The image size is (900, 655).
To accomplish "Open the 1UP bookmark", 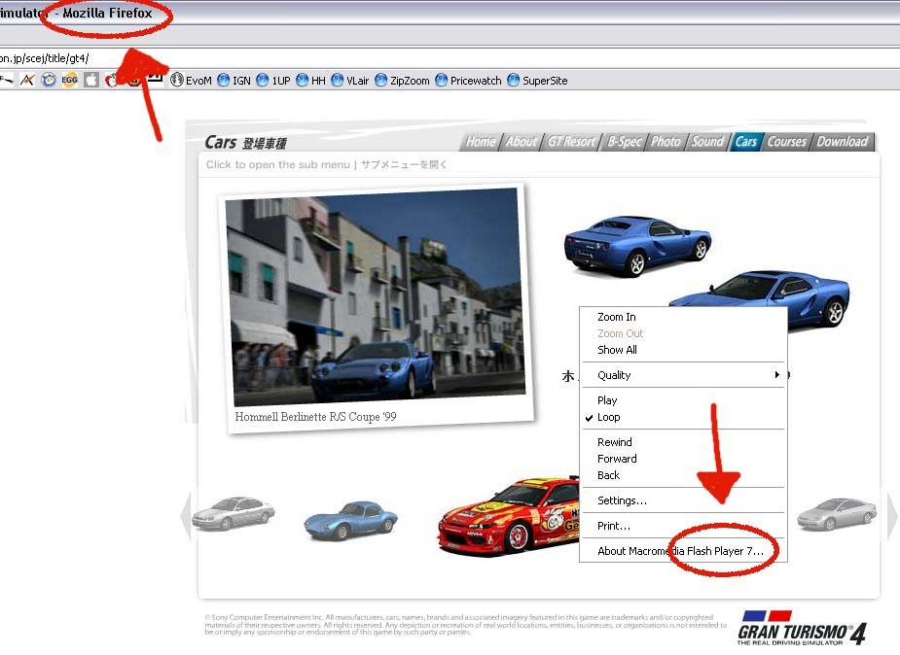I will 273,81.
